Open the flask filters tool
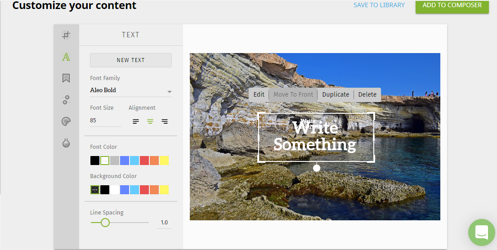This screenshot has height=250, width=497. pyautogui.click(x=66, y=143)
